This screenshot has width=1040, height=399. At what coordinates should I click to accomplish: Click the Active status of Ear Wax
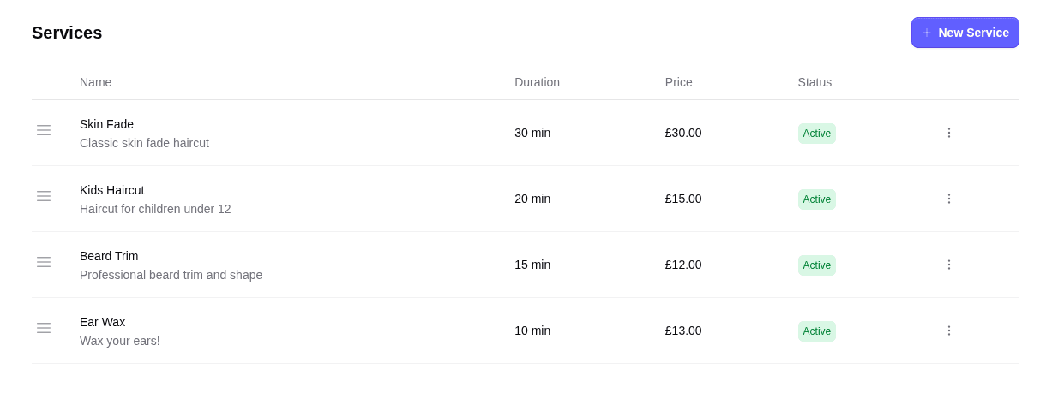[x=816, y=331]
